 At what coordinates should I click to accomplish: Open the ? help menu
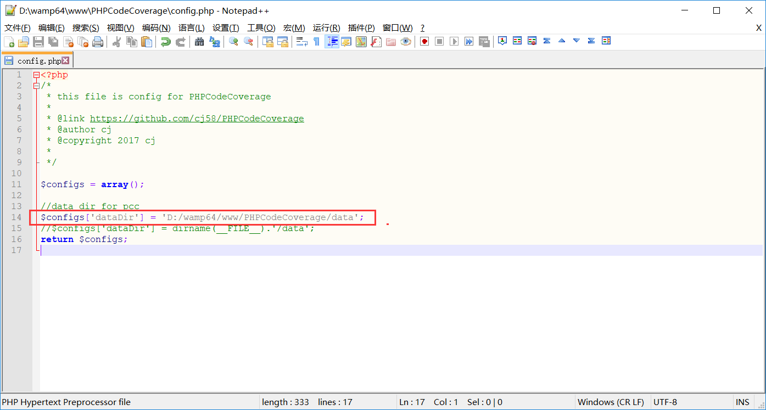tap(422, 28)
